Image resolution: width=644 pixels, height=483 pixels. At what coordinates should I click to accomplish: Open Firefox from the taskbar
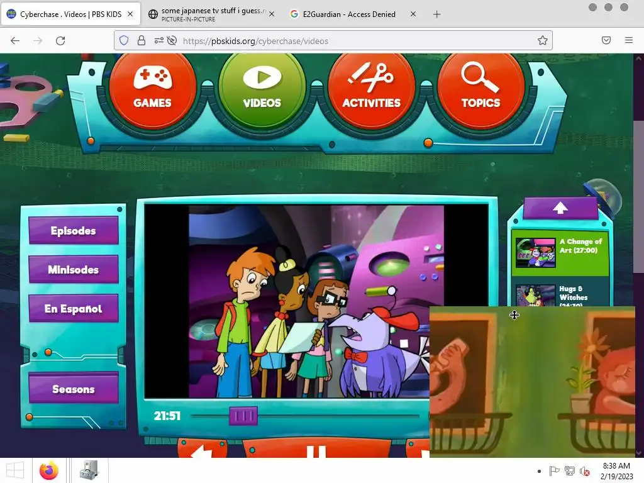point(49,470)
